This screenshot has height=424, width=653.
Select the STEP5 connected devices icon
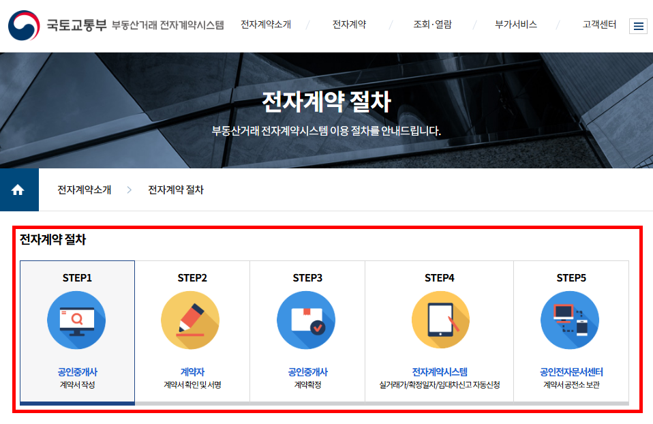570,320
